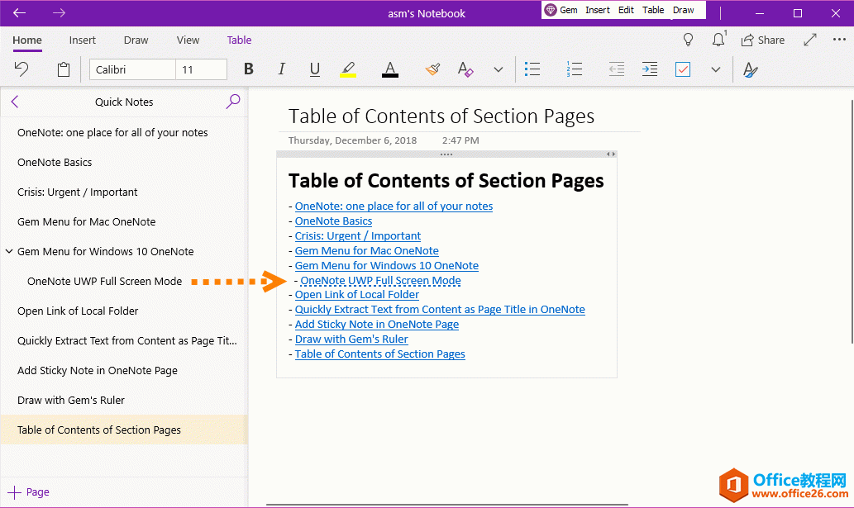Undo the last action
Viewport: 854px width, 508px height.
click(21, 69)
